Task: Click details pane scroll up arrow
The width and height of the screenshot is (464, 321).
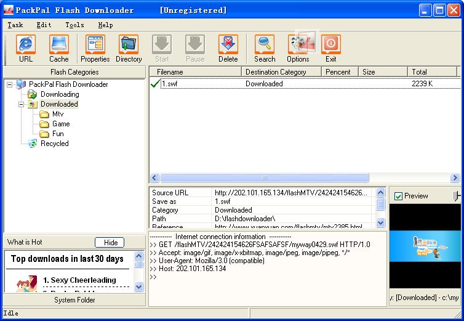Action: [380, 193]
